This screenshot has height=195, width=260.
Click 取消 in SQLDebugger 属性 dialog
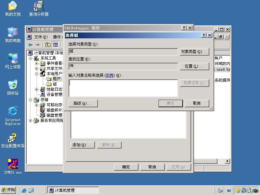[x=152, y=167]
